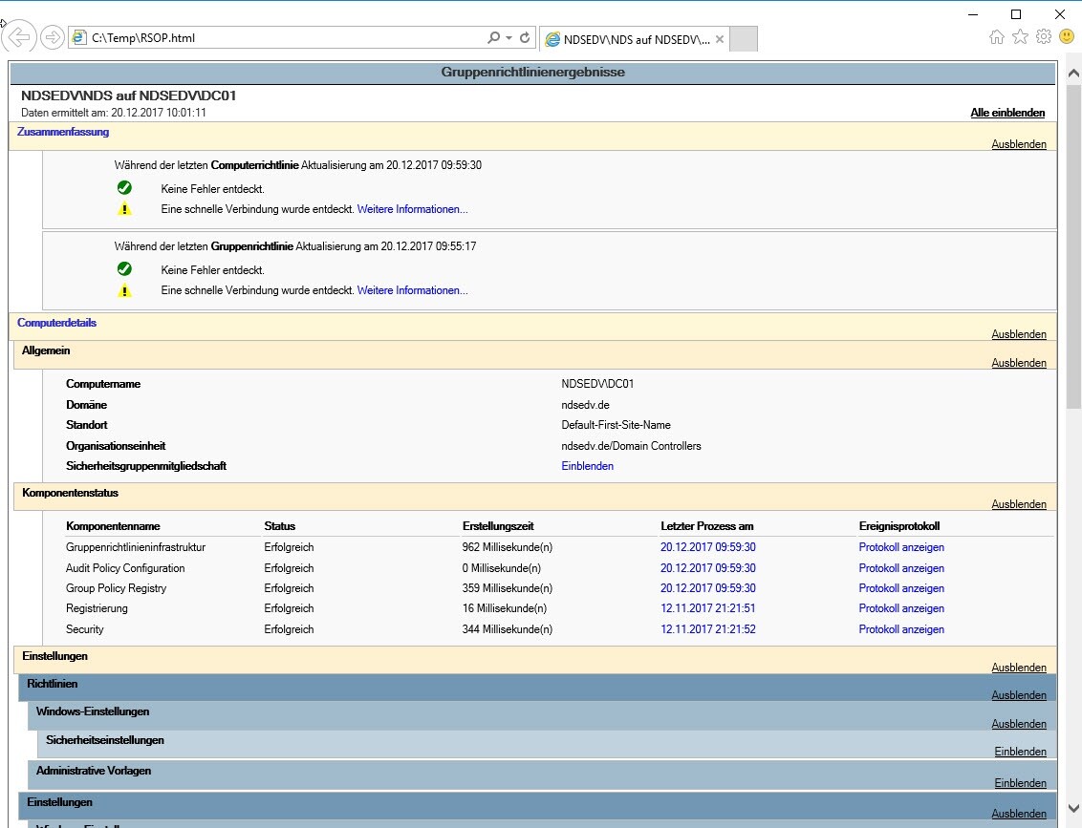Click the browser Forward arrow button
This screenshot has height=828, width=1082.
(x=53, y=37)
